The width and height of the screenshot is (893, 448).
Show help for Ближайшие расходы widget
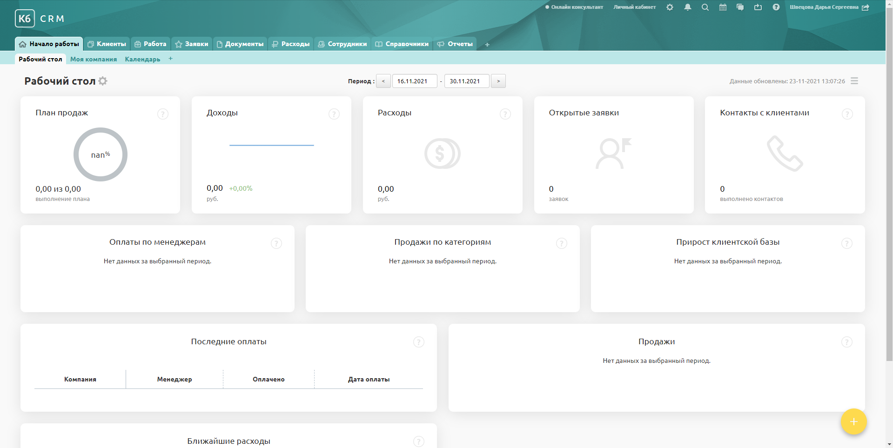(419, 441)
